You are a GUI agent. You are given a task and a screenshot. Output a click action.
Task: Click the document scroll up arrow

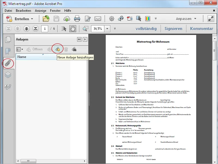(214, 38)
